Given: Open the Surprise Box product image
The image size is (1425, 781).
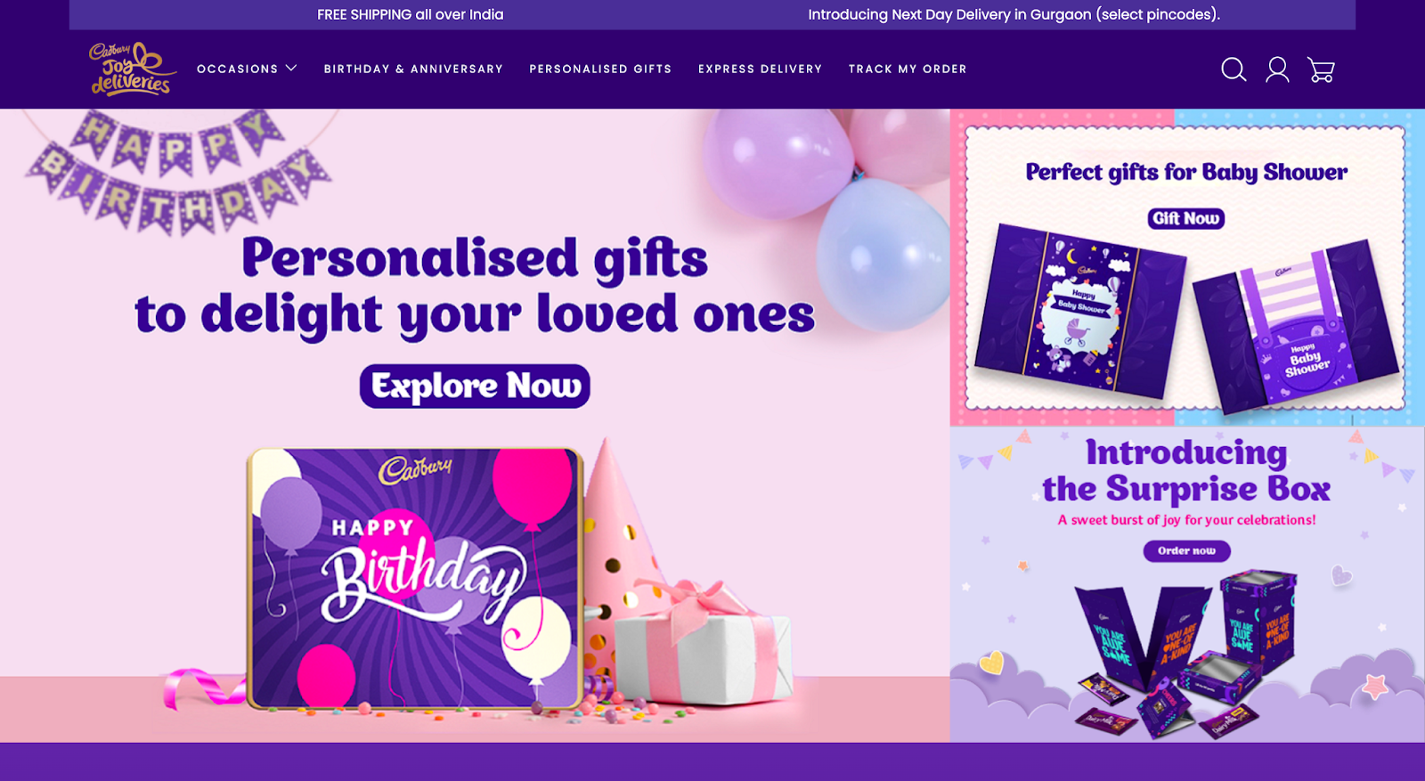Looking at the screenshot, I should (1185, 655).
